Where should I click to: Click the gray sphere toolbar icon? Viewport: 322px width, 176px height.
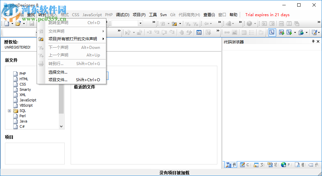pos(249,24)
